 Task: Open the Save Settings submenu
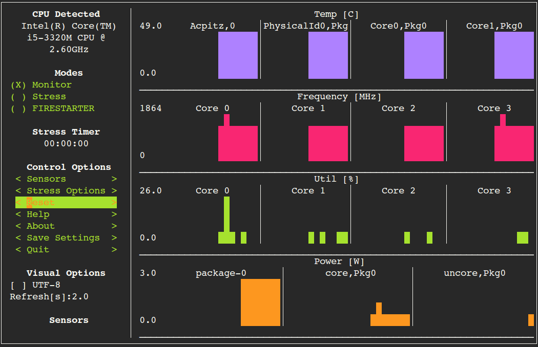click(x=63, y=237)
